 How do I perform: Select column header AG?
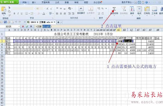[x=119, y=30]
